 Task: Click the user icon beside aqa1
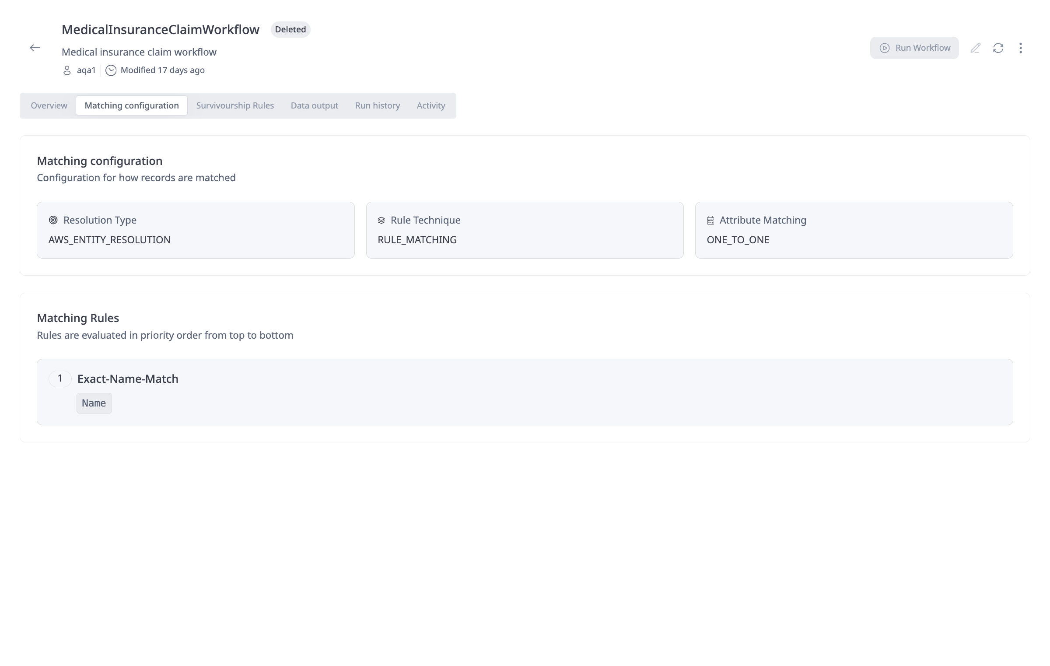[x=67, y=70]
